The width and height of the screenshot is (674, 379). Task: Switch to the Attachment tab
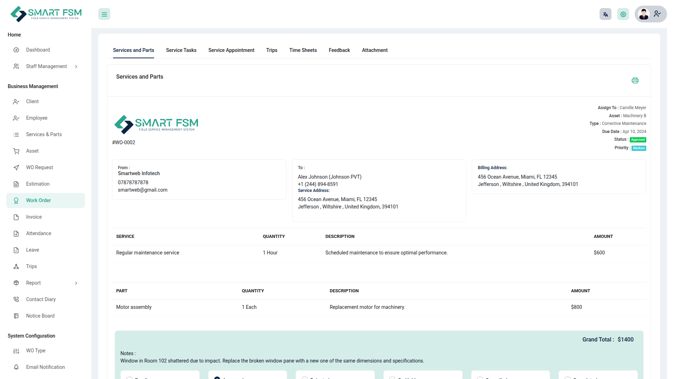375,50
